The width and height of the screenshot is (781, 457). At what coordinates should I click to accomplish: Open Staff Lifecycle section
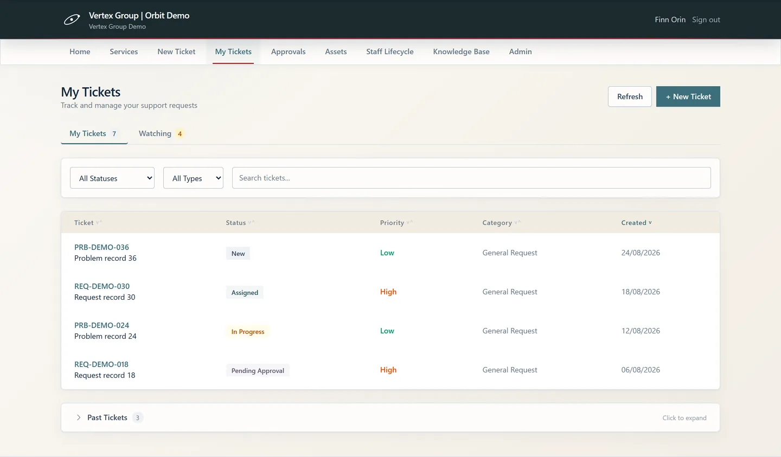click(x=390, y=52)
